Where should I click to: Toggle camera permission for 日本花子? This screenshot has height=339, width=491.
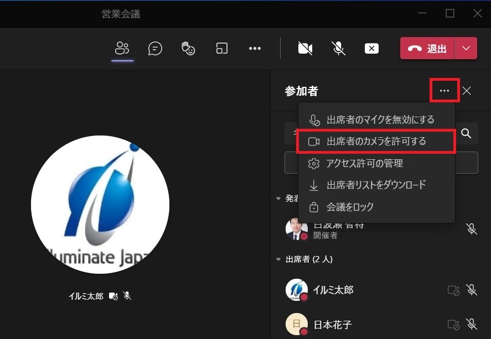pyautogui.click(x=453, y=325)
